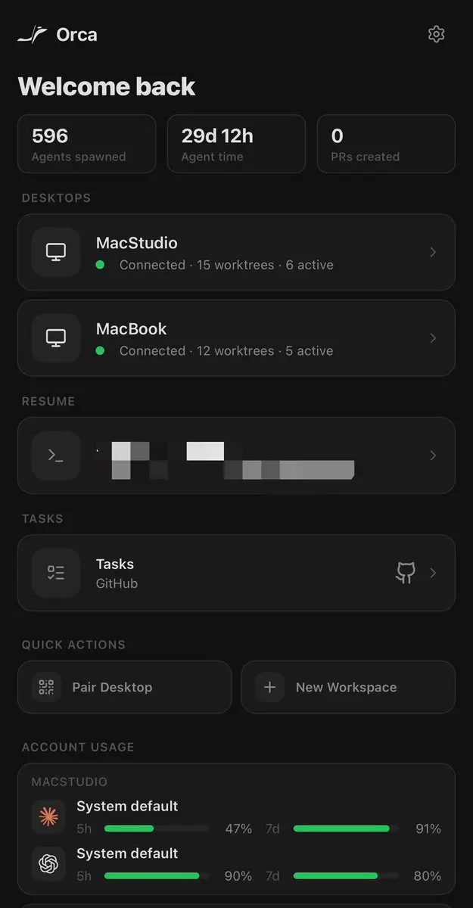Expand MacBook using its chevron arrow
473x908 pixels.
(433, 338)
